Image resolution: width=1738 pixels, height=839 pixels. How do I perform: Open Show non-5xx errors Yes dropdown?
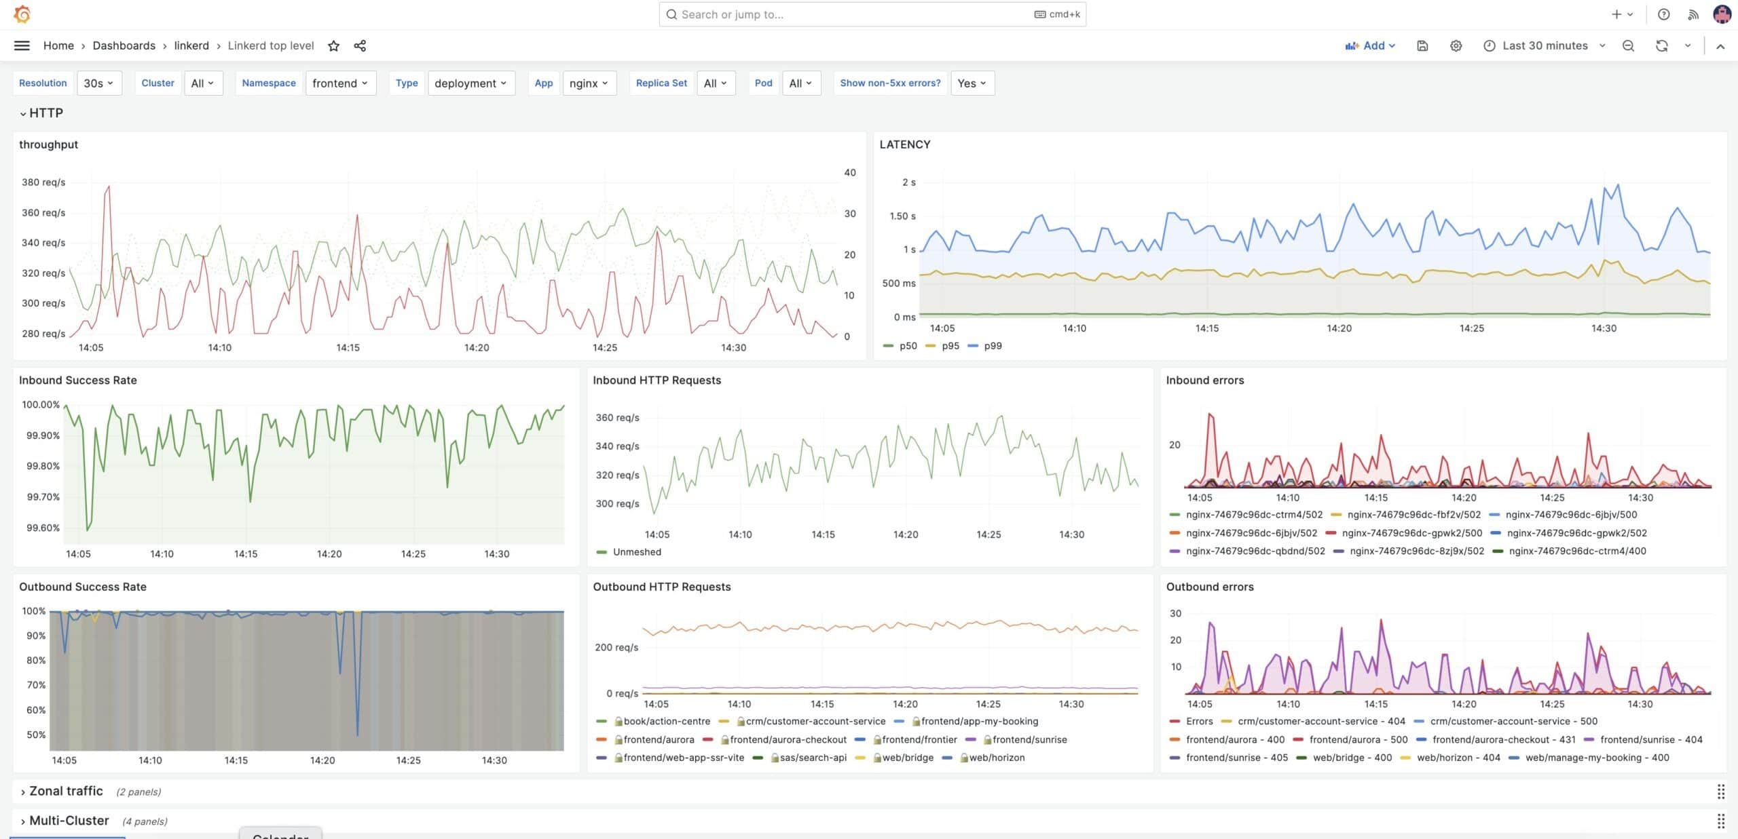(972, 83)
